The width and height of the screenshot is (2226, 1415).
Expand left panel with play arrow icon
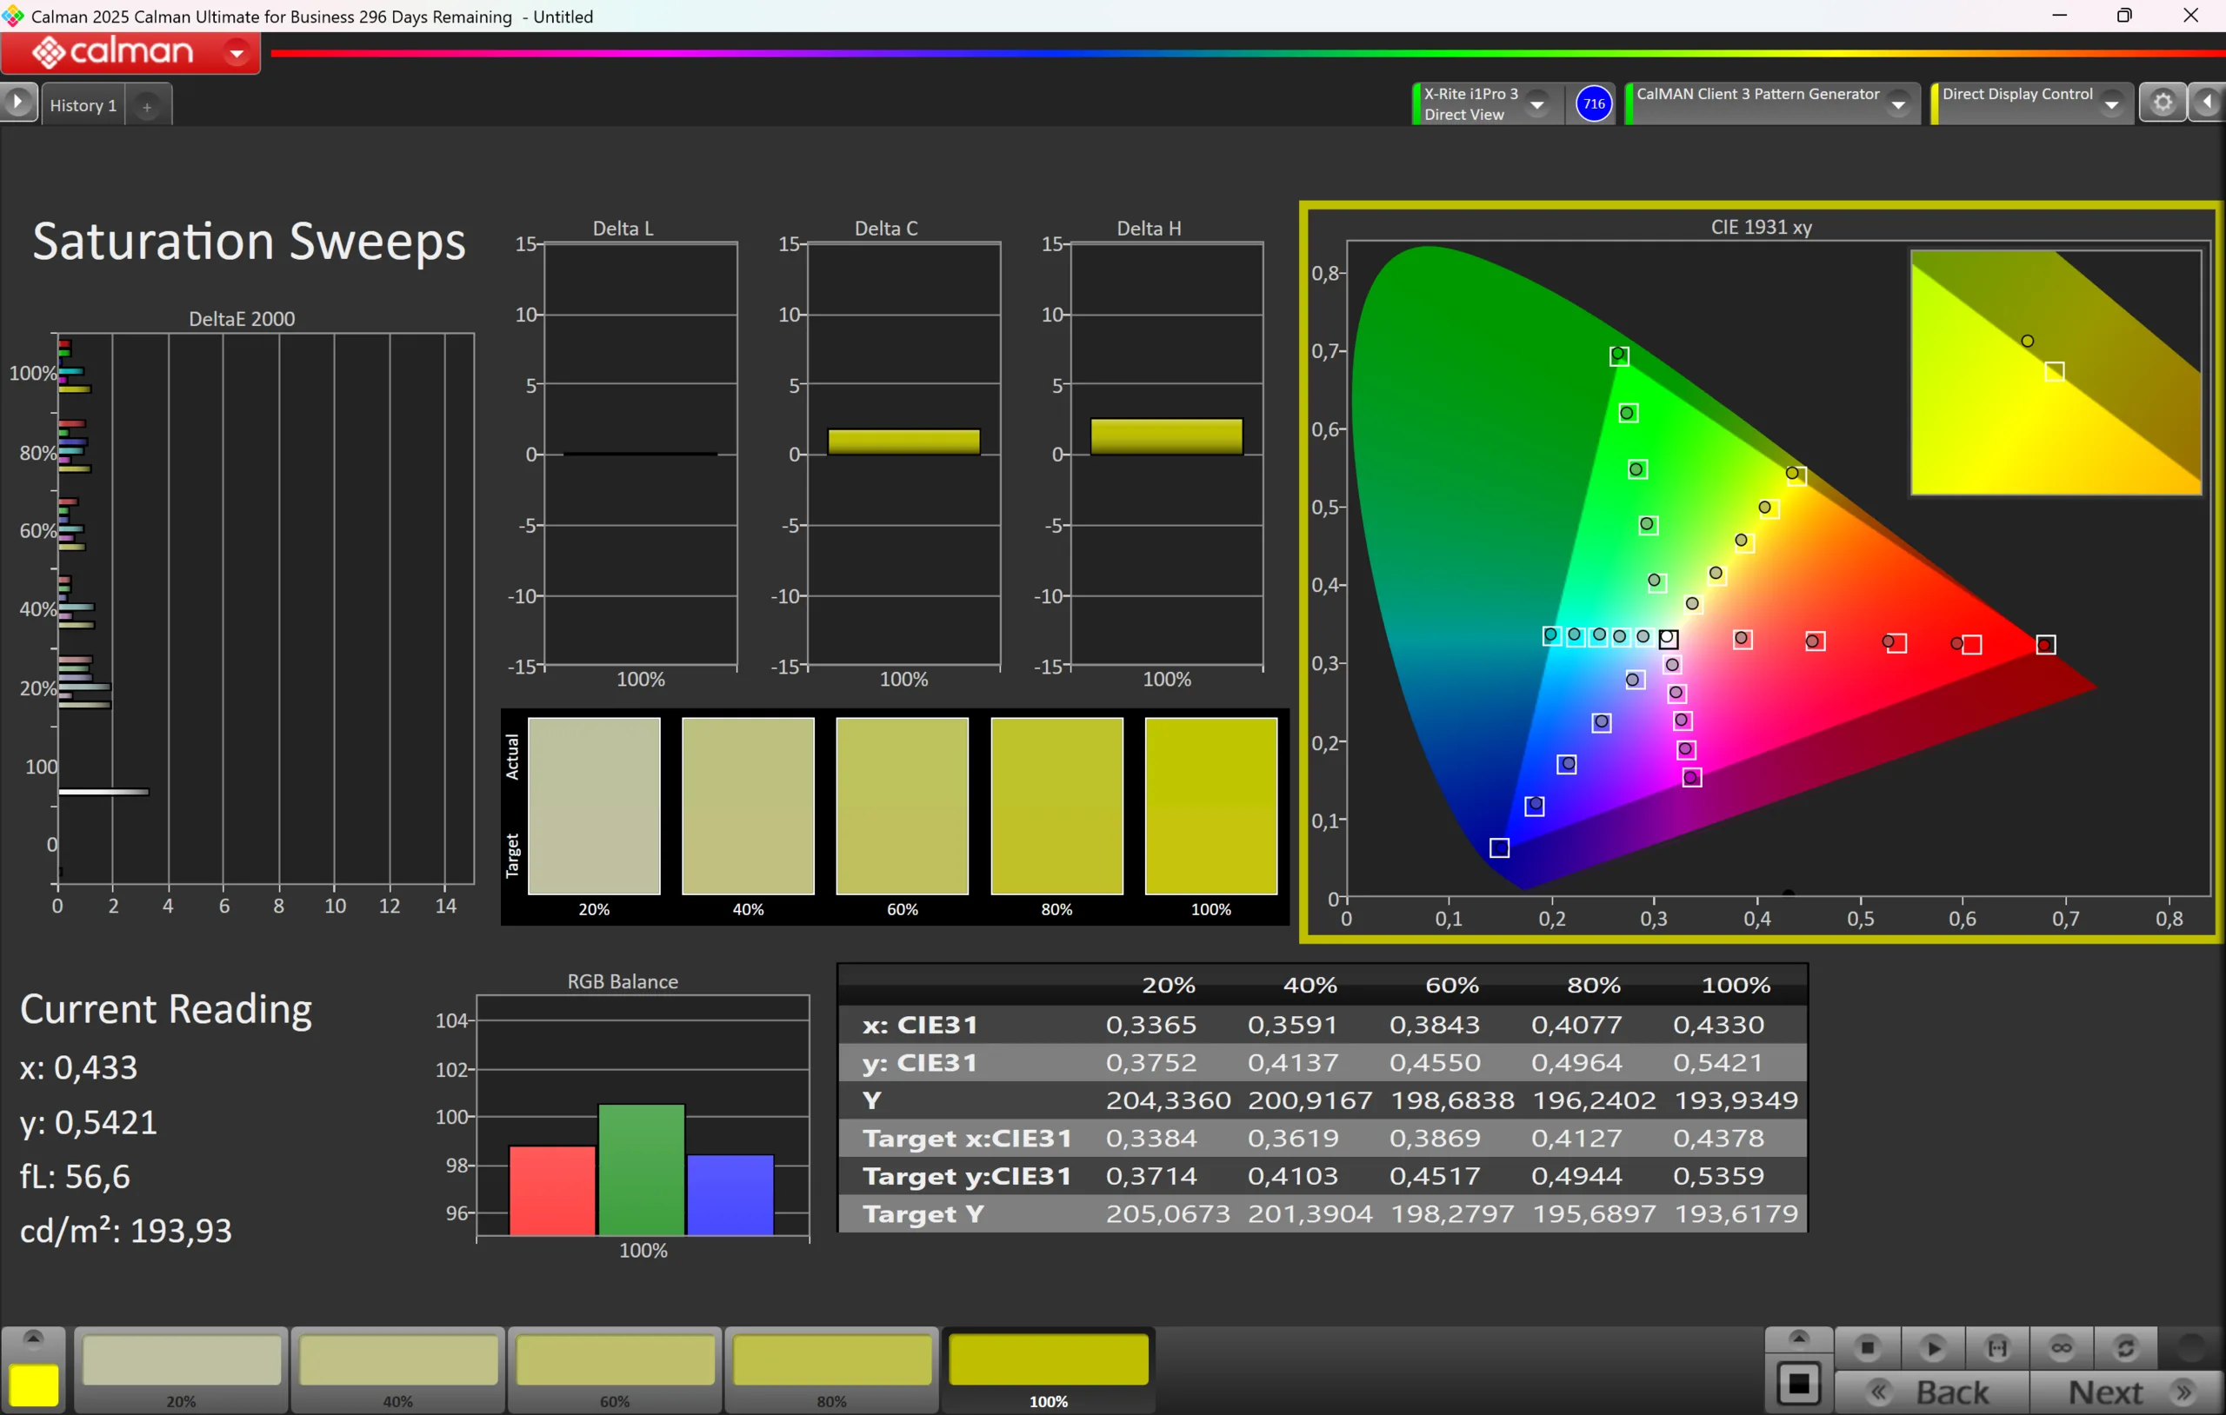[18, 103]
